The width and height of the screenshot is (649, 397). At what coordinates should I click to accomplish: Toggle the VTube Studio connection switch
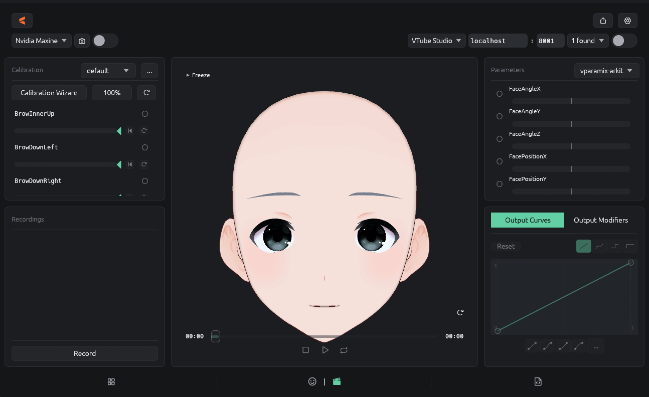(624, 41)
